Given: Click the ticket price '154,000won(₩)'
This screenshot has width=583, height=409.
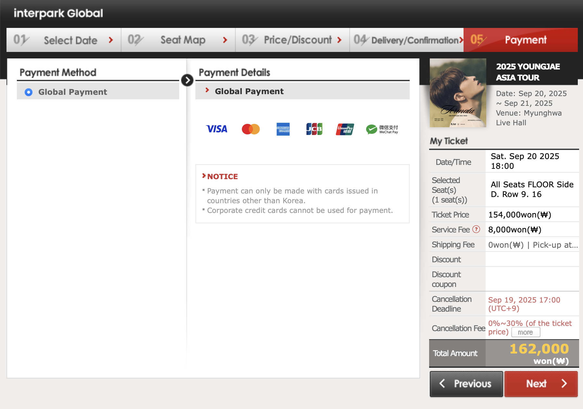Looking at the screenshot, I should pos(520,215).
